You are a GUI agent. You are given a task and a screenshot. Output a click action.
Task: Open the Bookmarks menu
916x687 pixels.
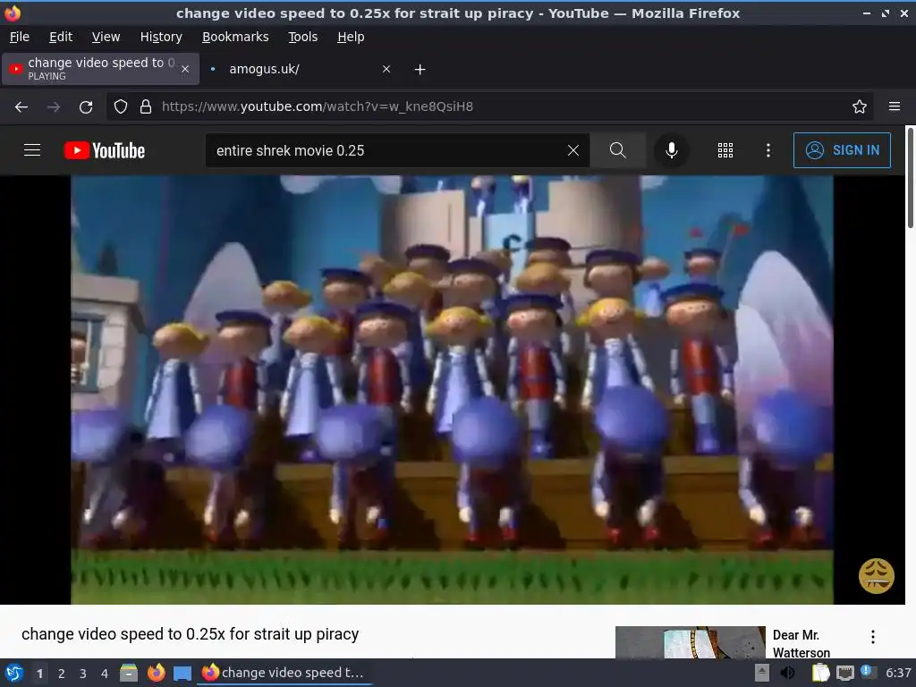click(235, 37)
